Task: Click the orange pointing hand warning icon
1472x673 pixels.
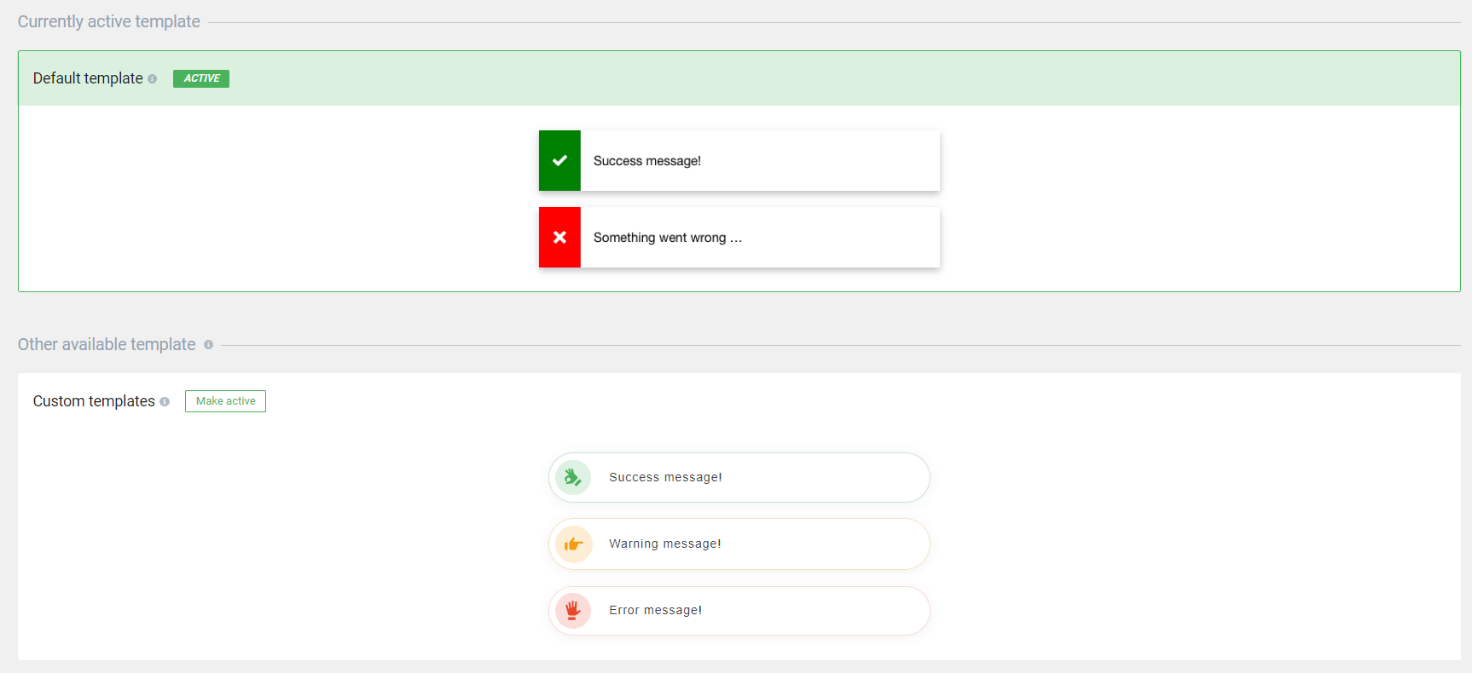Action: click(573, 544)
